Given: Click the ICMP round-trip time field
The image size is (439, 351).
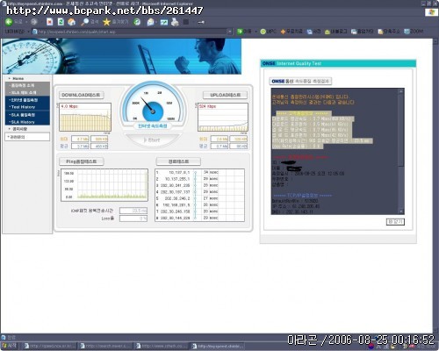Looking at the screenshot, I should click(133, 211).
